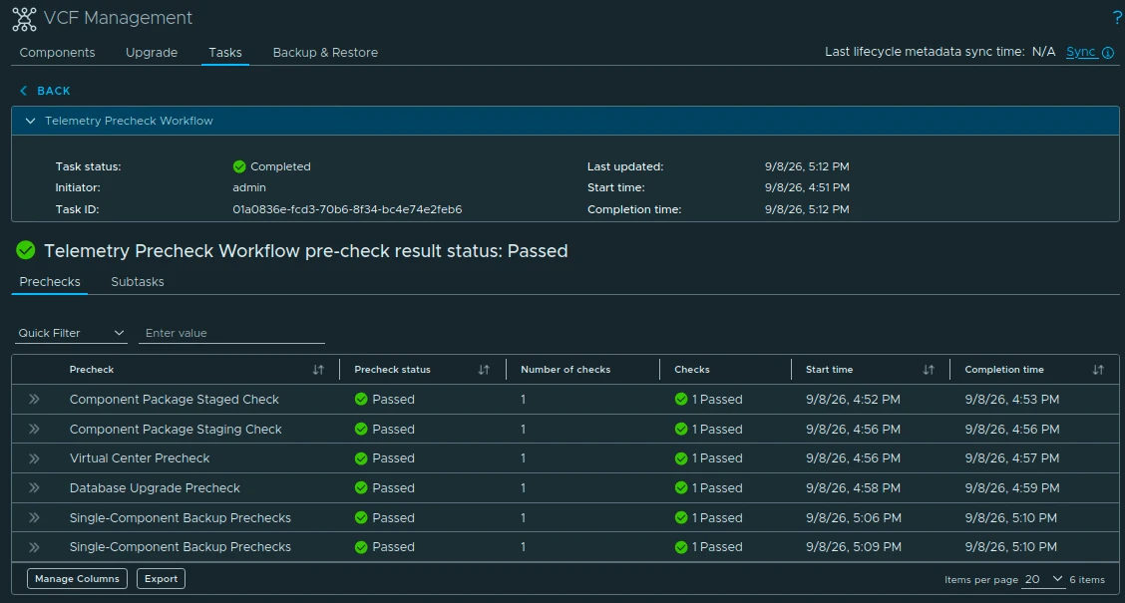The width and height of the screenshot is (1125, 603).
Task: Click the initiator value admin
Action: tap(249, 187)
